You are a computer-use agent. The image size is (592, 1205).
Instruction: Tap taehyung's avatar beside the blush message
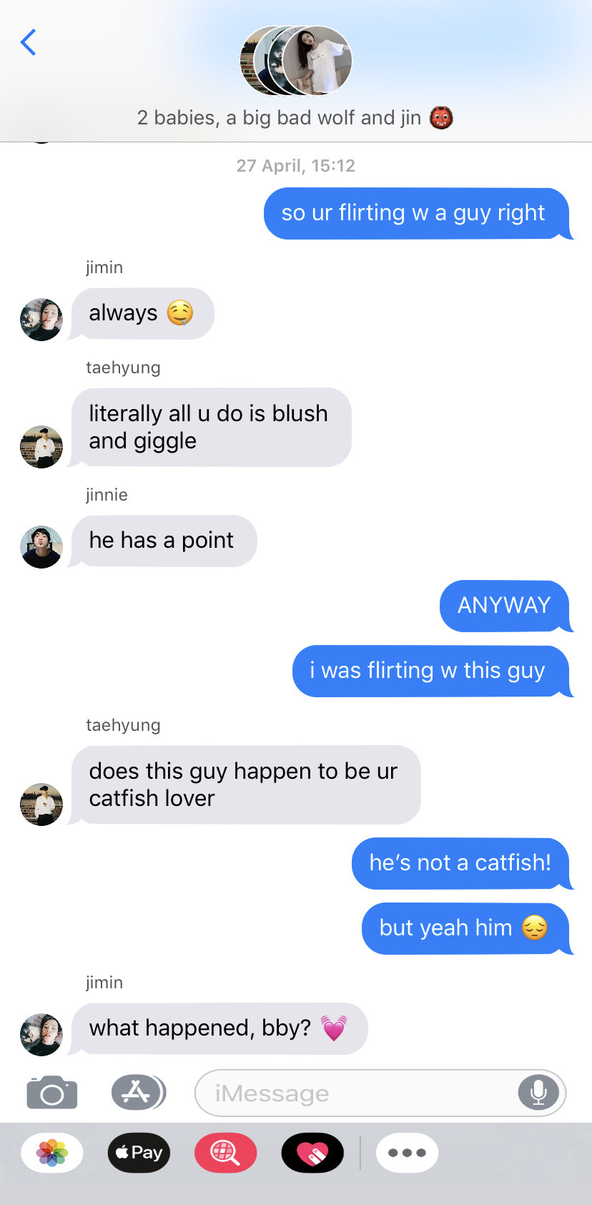pos(41,447)
